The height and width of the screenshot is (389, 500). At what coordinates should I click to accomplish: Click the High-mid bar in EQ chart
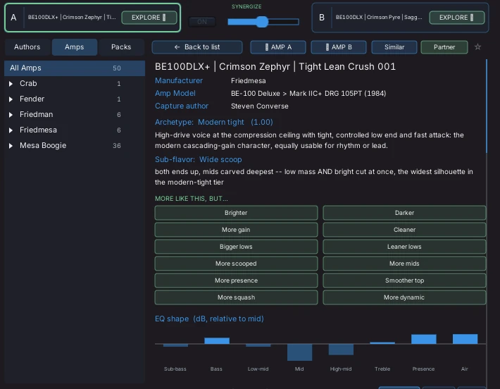click(x=341, y=350)
